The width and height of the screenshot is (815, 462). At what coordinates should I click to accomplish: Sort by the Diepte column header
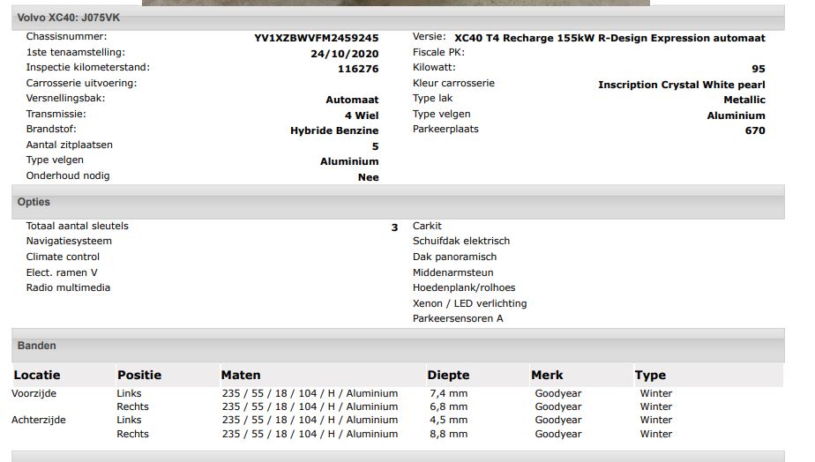pos(448,375)
